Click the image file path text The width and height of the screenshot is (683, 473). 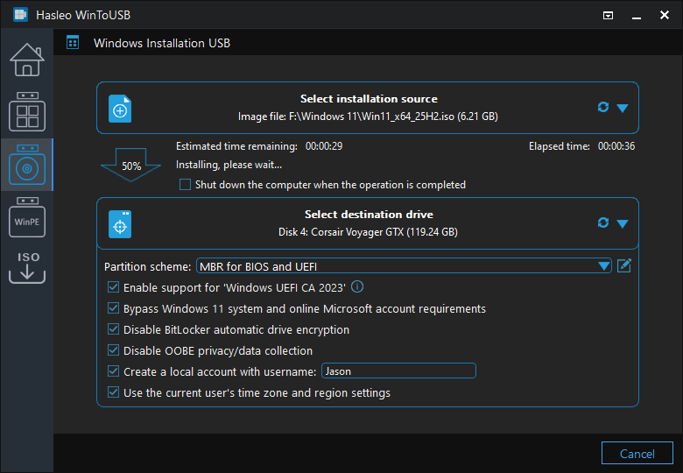click(x=368, y=116)
